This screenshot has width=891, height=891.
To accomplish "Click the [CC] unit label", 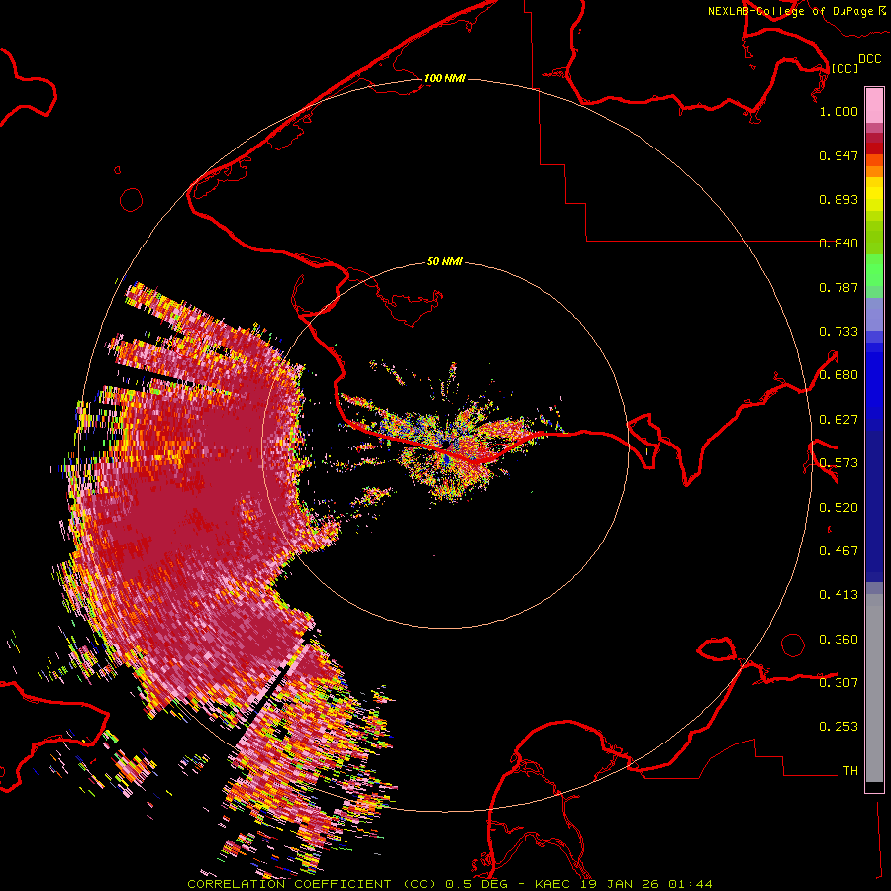I will 845,68.
